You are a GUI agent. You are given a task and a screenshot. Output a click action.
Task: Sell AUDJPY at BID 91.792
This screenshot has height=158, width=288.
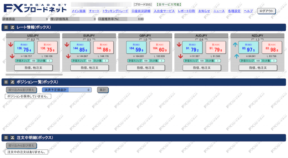192,48
